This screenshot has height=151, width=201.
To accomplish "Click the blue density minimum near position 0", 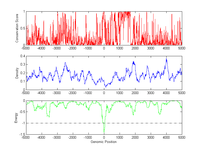I will 106,86.
